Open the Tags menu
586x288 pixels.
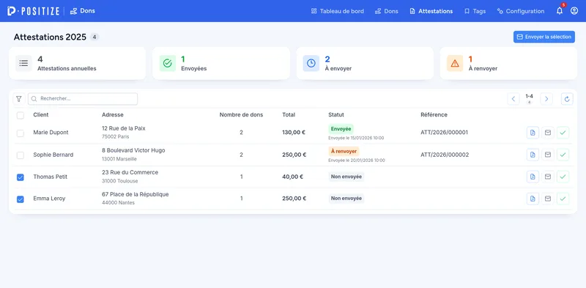(475, 11)
